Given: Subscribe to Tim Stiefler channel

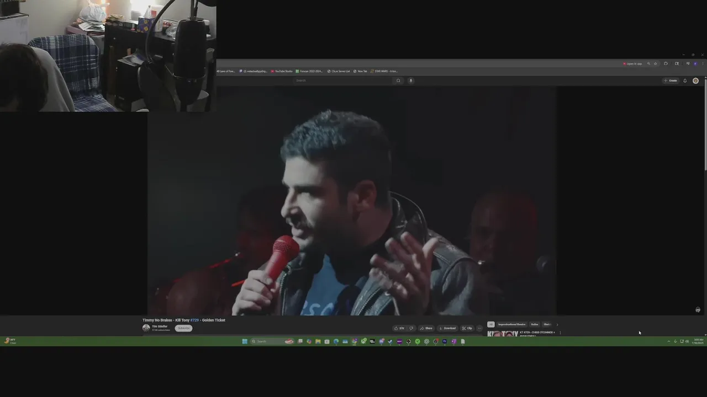Looking at the screenshot, I should [x=184, y=328].
